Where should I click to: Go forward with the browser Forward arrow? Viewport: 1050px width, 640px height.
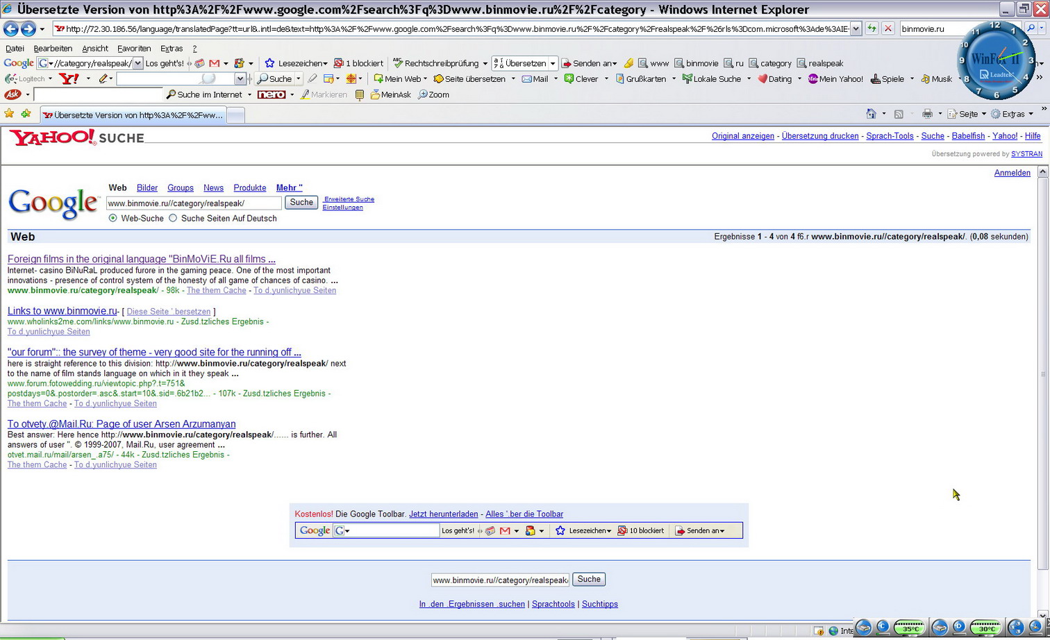pos(28,28)
